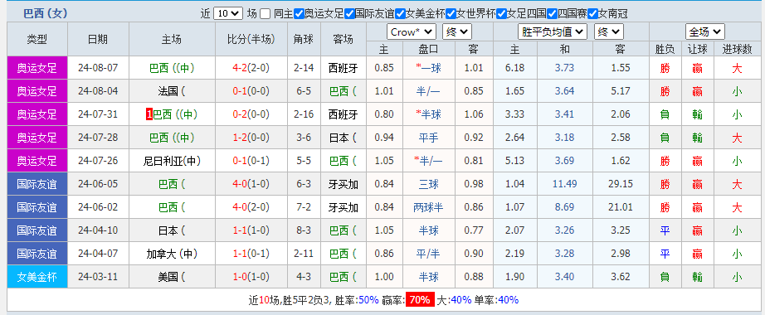This screenshot has width=765, height=315.
Task: Click the 21.01 away odds value
Action: click(x=621, y=207)
